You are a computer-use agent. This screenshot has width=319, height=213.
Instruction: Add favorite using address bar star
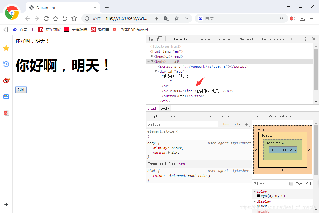[177, 18]
